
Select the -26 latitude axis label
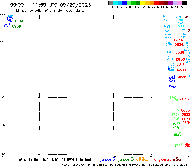(3, 97)
